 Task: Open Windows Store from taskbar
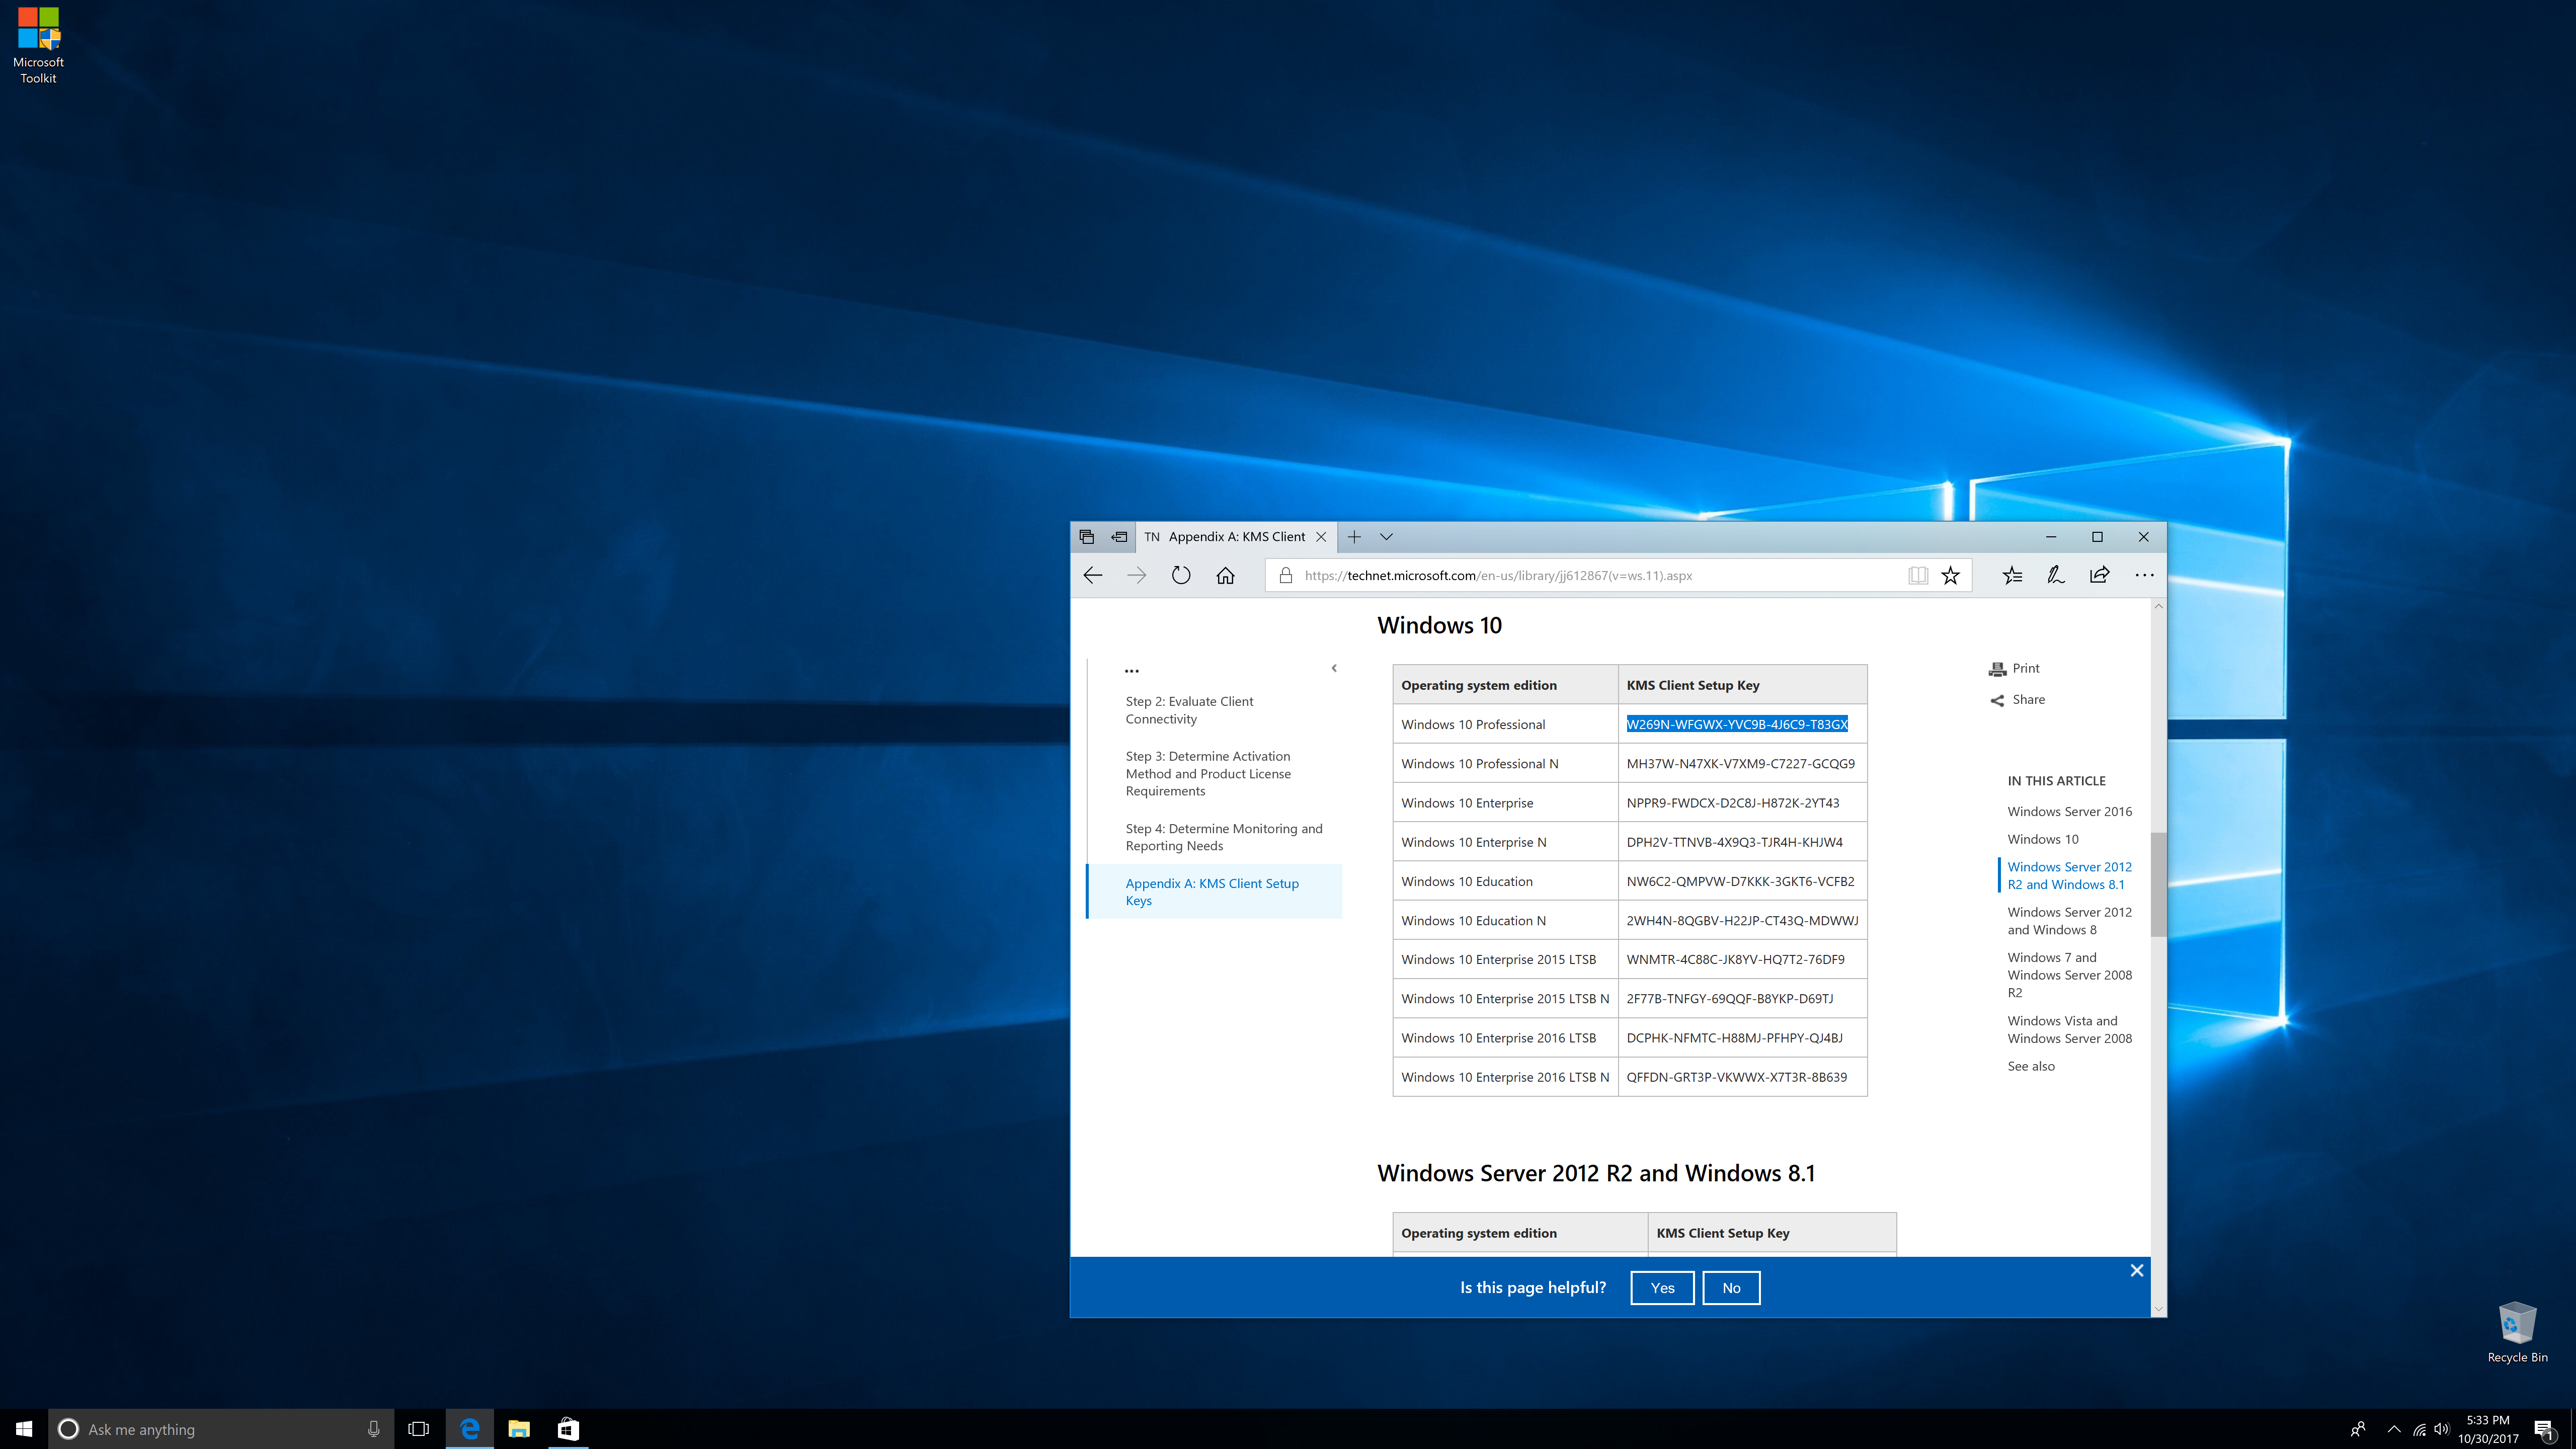[567, 1429]
